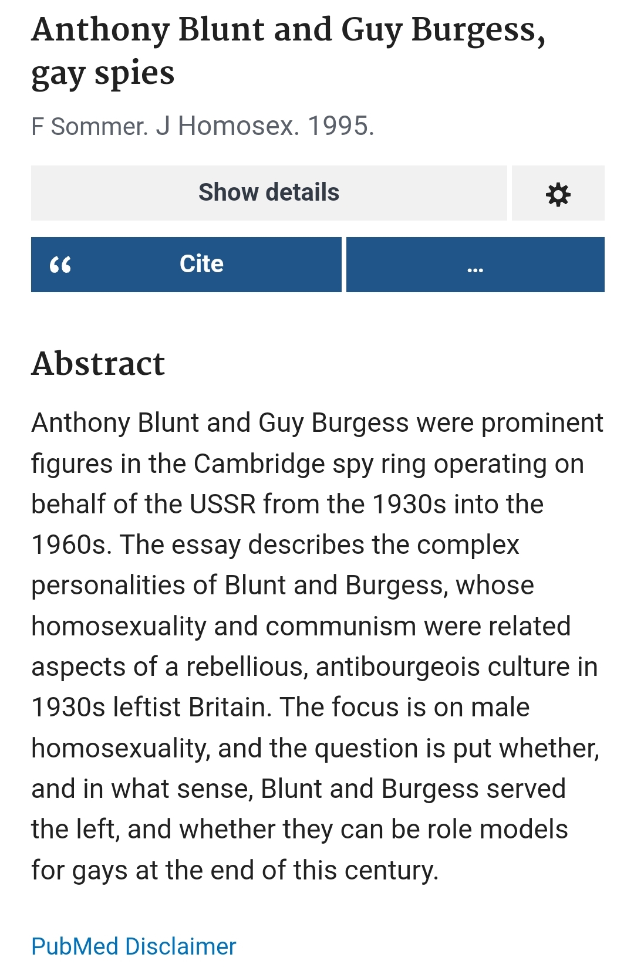Click the word "Cambridge" in the abstract
This screenshot has width=634, height=971.
coord(259,463)
